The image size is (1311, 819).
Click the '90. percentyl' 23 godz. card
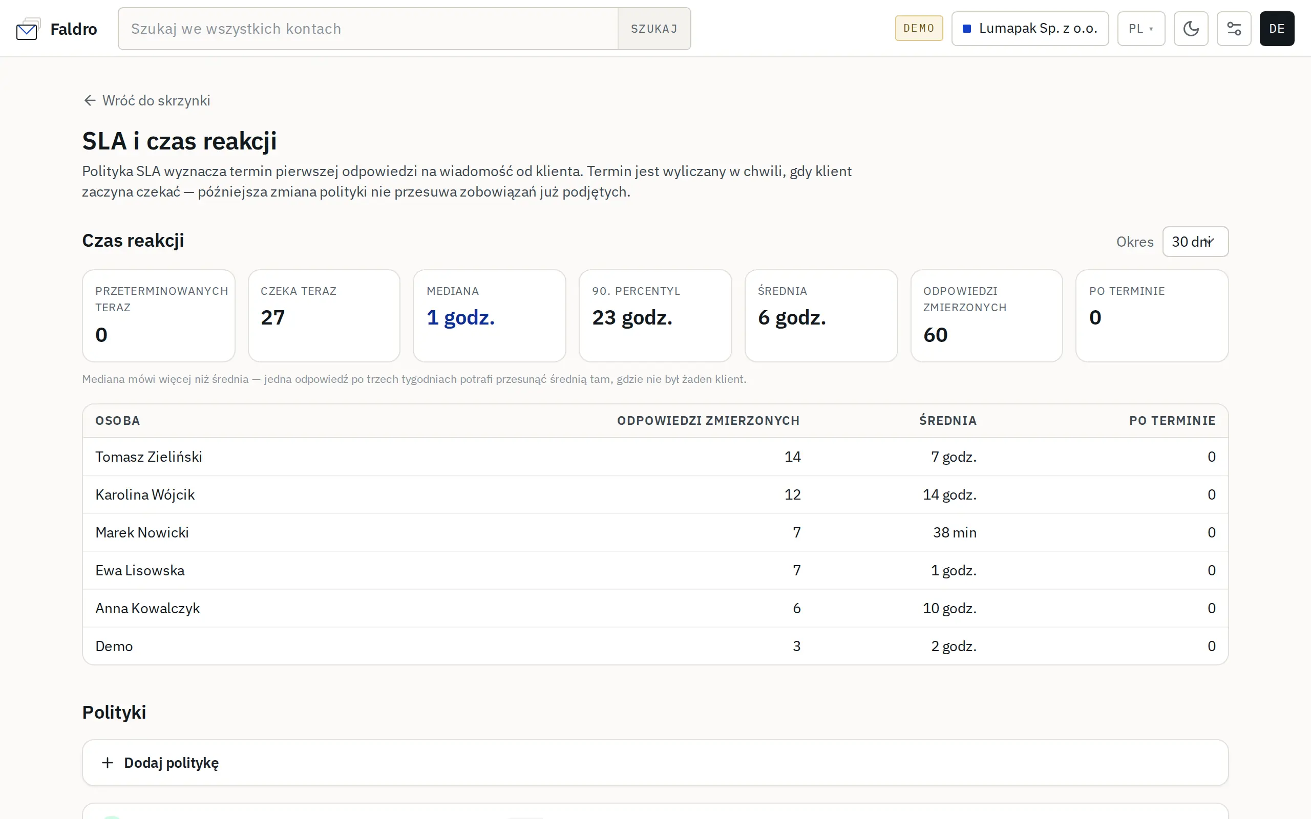pos(655,316)
